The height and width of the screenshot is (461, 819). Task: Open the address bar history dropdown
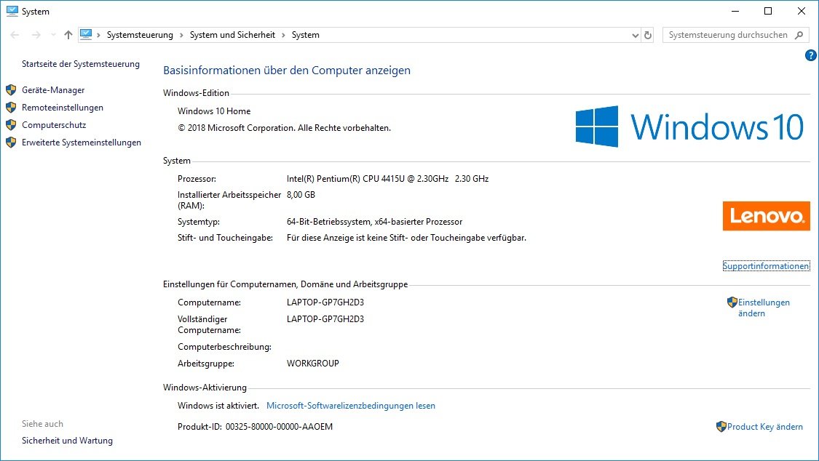[635, 35]
